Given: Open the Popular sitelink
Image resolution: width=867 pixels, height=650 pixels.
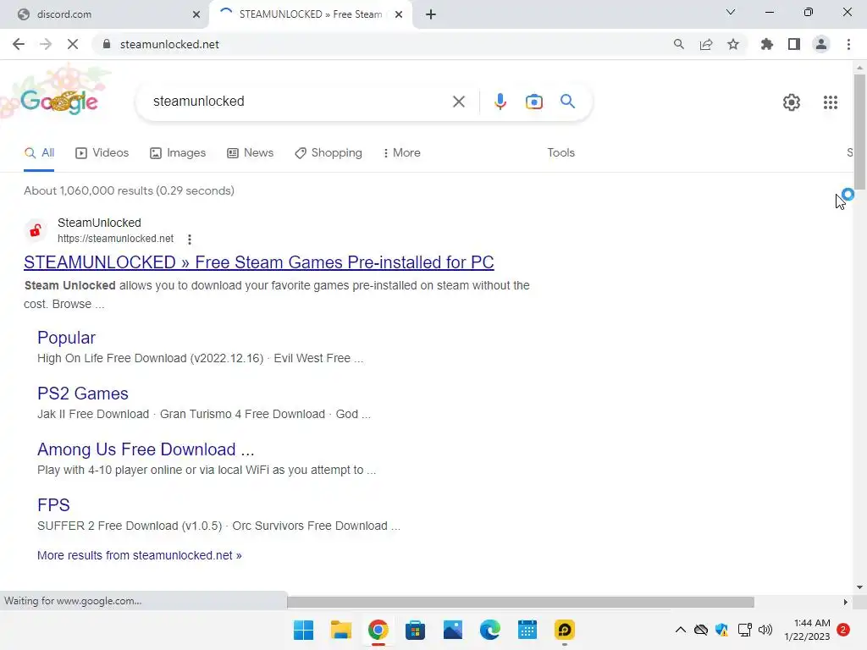Looking at the screenshot, I should [66, 338].
